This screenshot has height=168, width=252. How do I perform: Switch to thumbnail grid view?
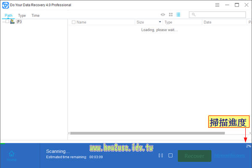click(x=171, y=15)
